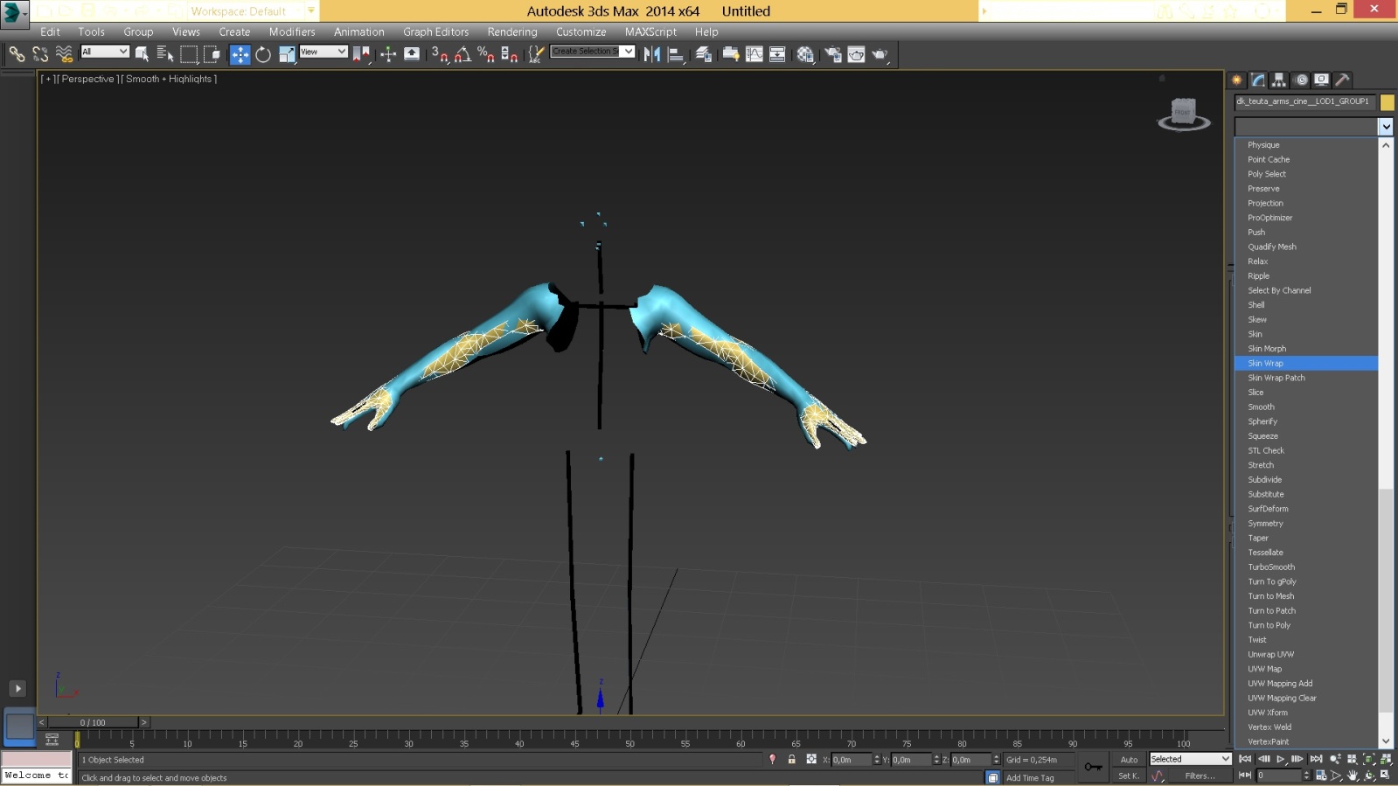Open Edit Named Selection Sets
This screenshot has height=786, width=1398.
point(536,54)
